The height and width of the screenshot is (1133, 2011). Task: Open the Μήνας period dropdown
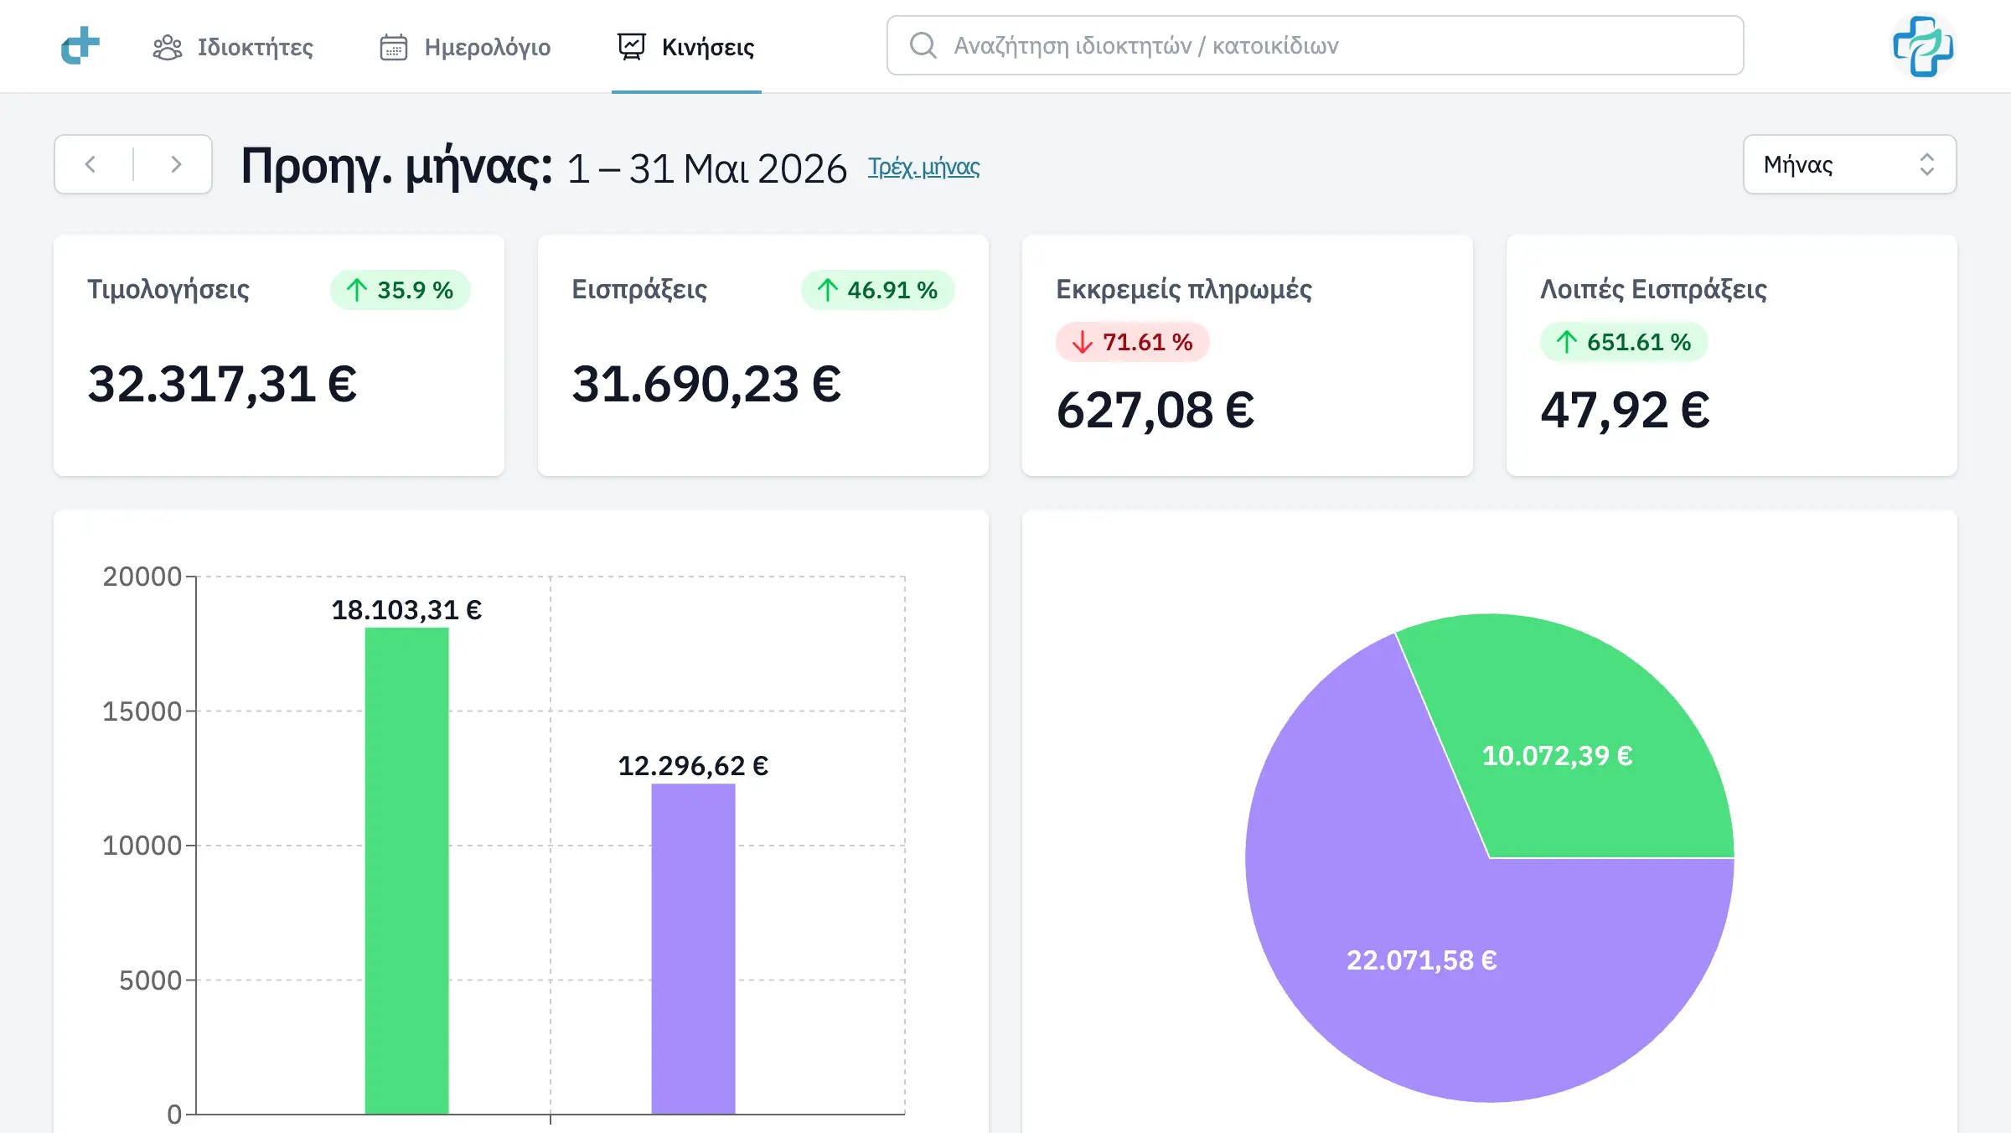coord(1849,164)
